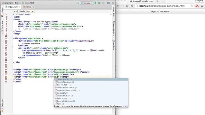
Task: Close the AngularJS онлайн курс browser tab
Action: pyautogui.click(x=157, y=1)
